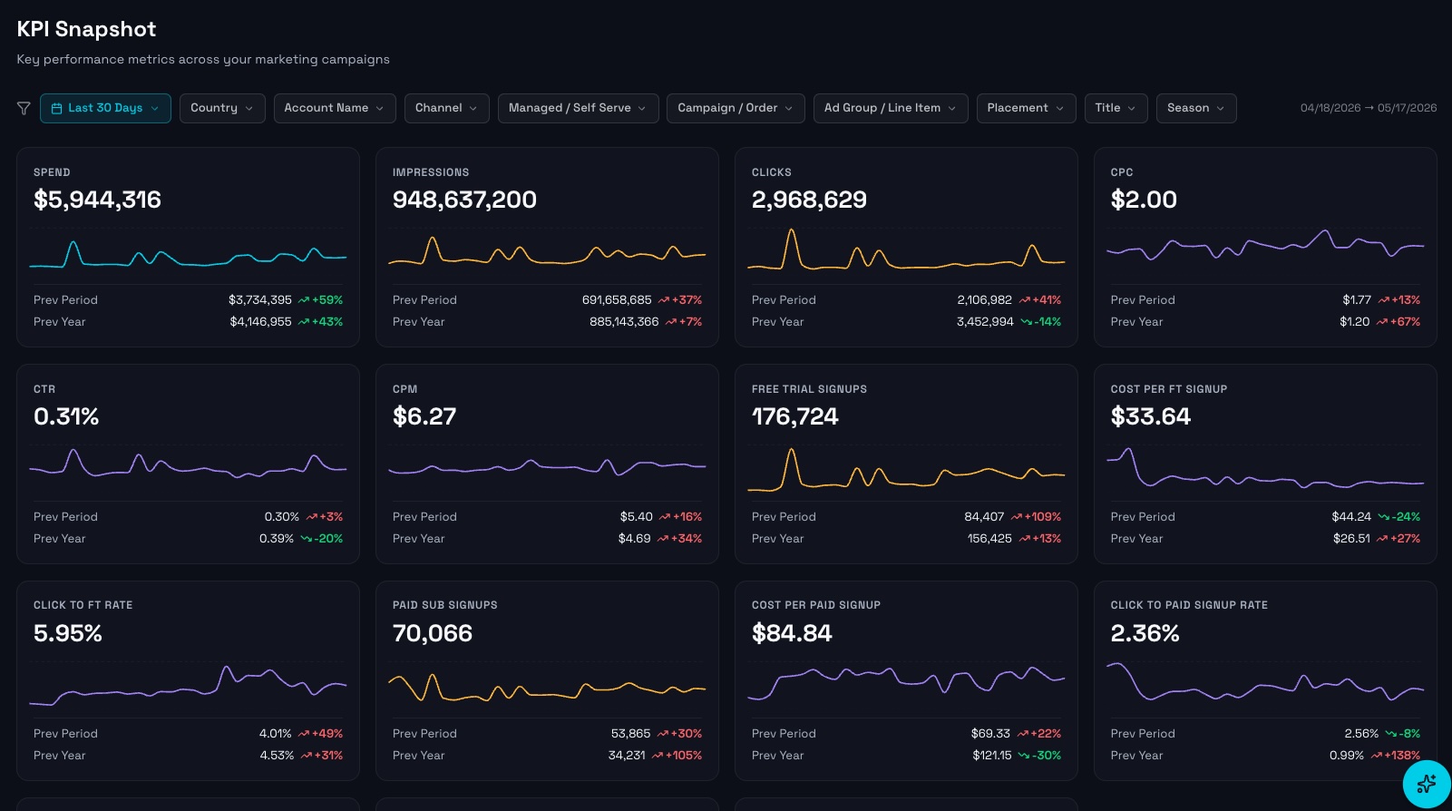
Task: Click the $84.84 cost per paid signup
Action: [792, 633]
